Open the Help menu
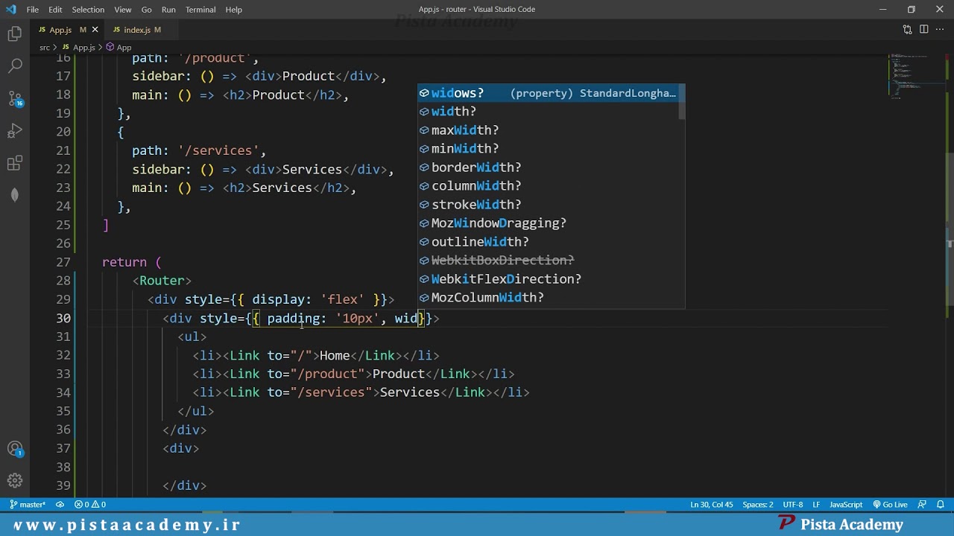This screenshot has width=954, height=536. [x=234, y=10]
